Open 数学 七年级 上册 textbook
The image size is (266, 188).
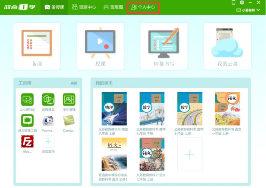(x=190, y=109)
